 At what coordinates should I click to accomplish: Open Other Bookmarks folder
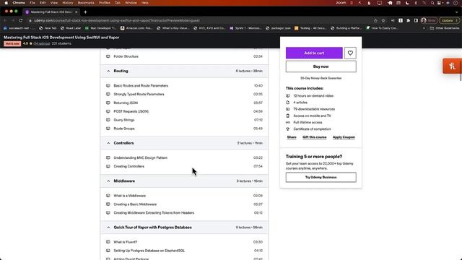click(445, 28)
